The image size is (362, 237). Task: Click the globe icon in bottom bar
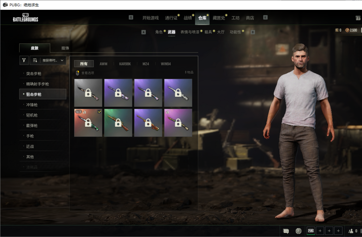[299, 231]
